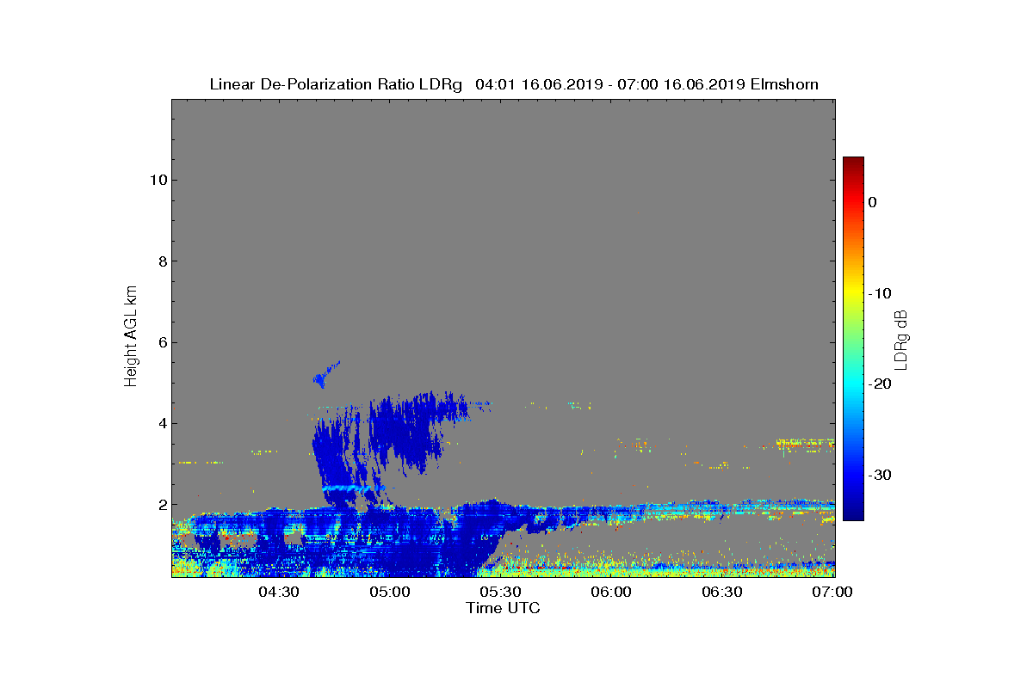1033x688 pixels.
Task: Click the '06:30' time tick label
Action: click(723, 593)
